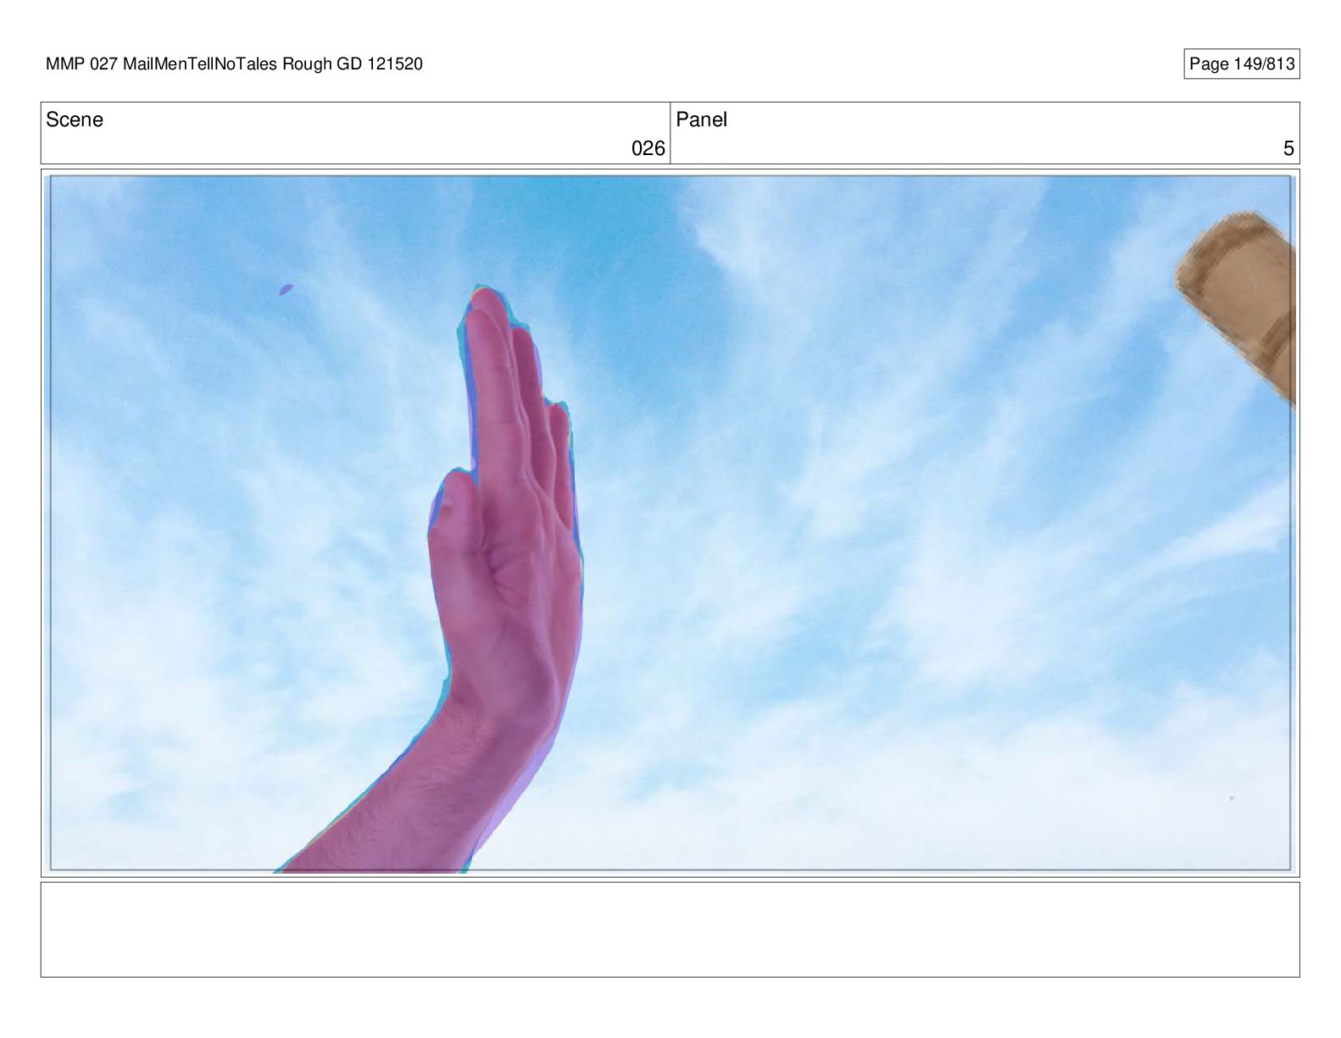Click the document title MMP 027 MailMenTellNoTales

coord(234,64)
